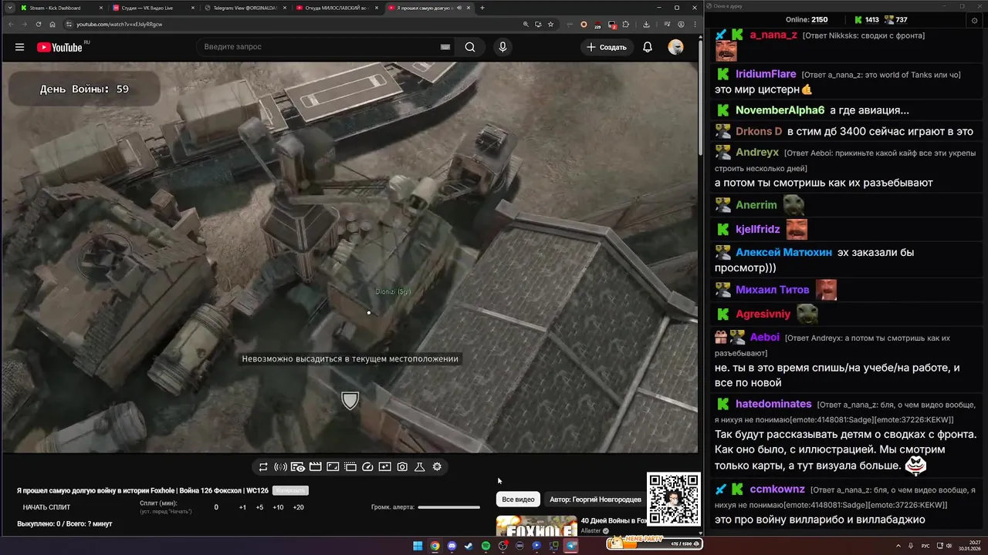This screenshot has width=988, height=555.
Task: Open the playback speed gauge icon
Action: coord(367,467)
